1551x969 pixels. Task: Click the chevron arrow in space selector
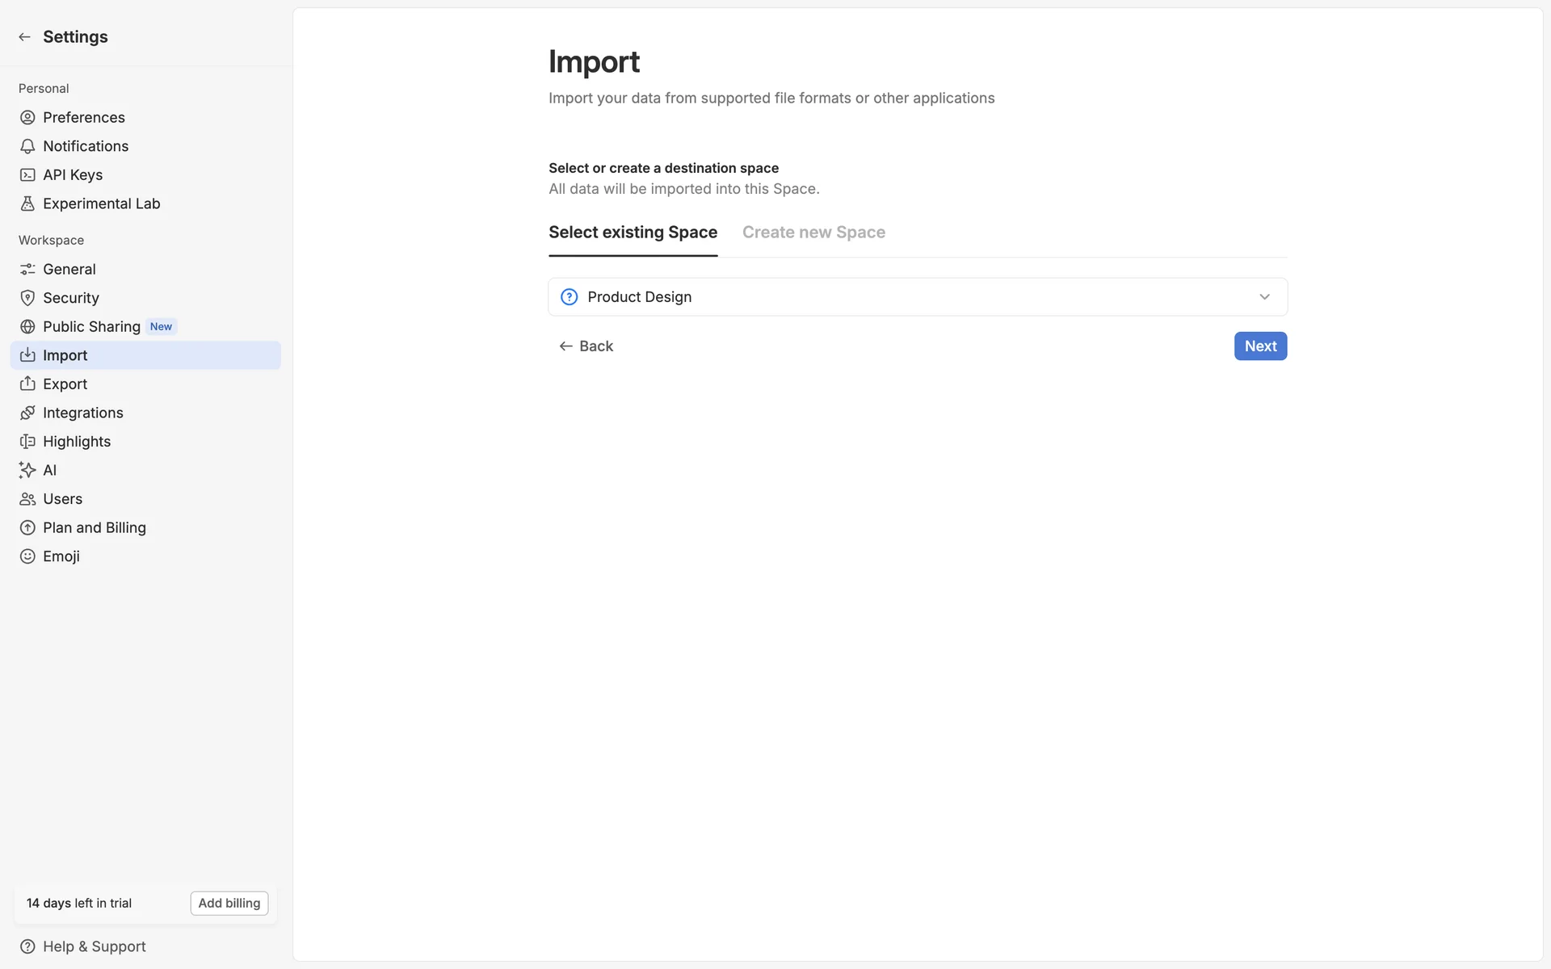click(1264, 297)
